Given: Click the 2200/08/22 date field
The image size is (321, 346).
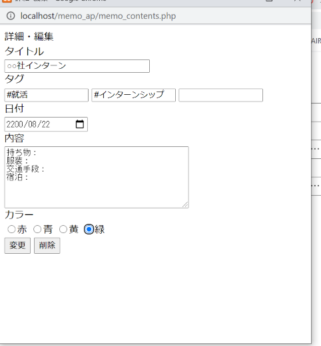Looking at the screenshot, I should [x=46, y=124].
